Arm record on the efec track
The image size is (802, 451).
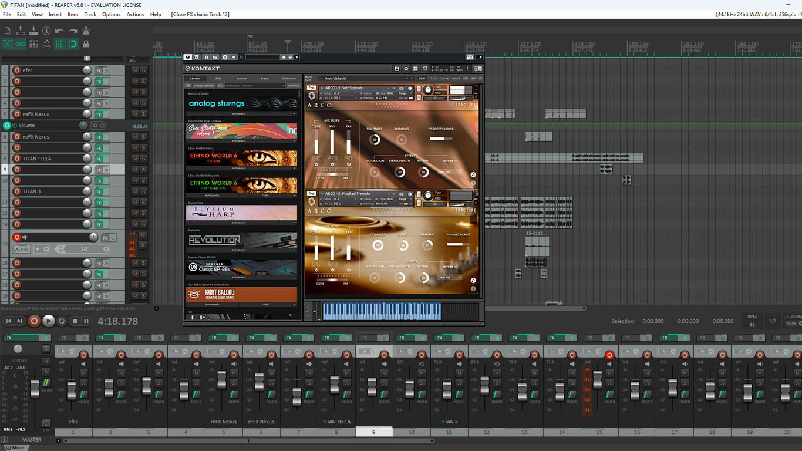(16, 70)
